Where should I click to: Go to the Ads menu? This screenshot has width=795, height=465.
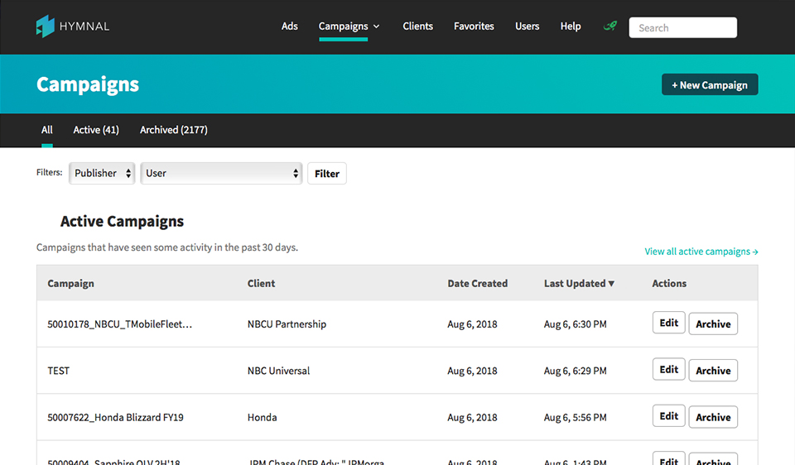[289, 26]
